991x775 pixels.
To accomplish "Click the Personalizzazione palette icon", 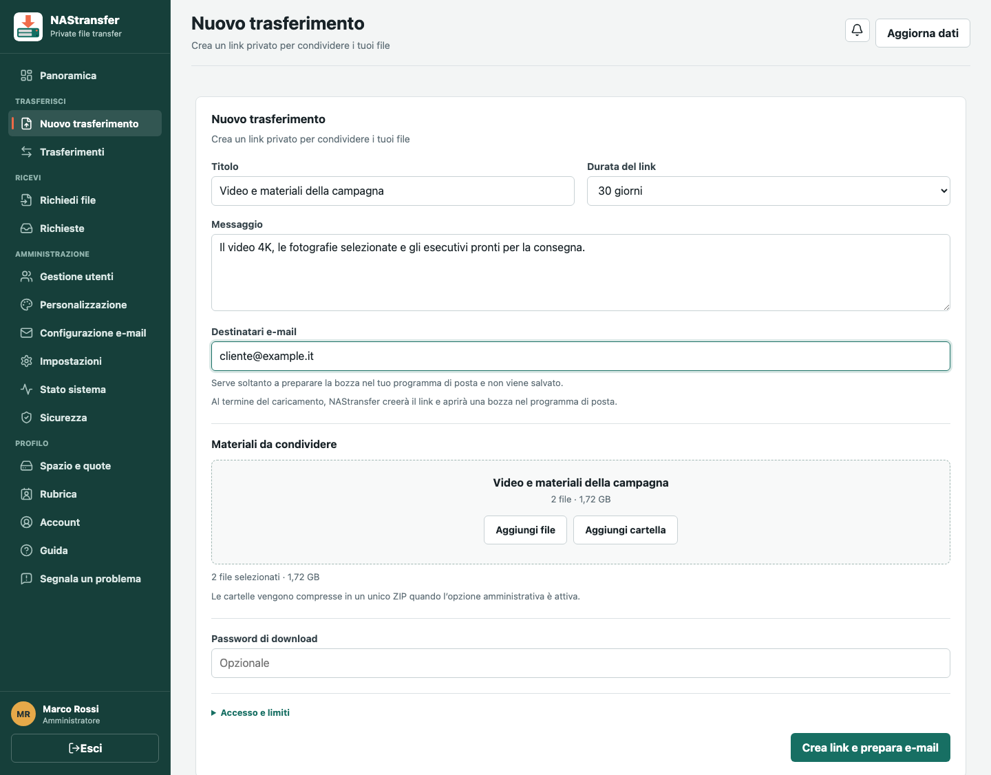I will [26, 305].
